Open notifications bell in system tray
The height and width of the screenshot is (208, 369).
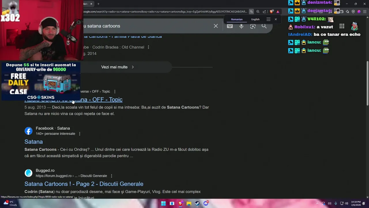pos(364,203)
